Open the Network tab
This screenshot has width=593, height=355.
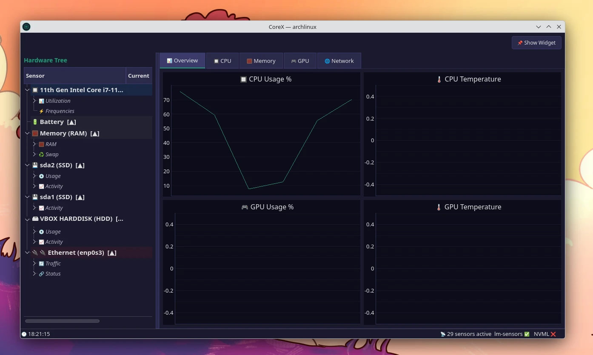click(339, 61)
